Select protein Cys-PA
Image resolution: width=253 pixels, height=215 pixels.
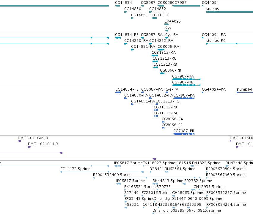[x=172, y=89]
